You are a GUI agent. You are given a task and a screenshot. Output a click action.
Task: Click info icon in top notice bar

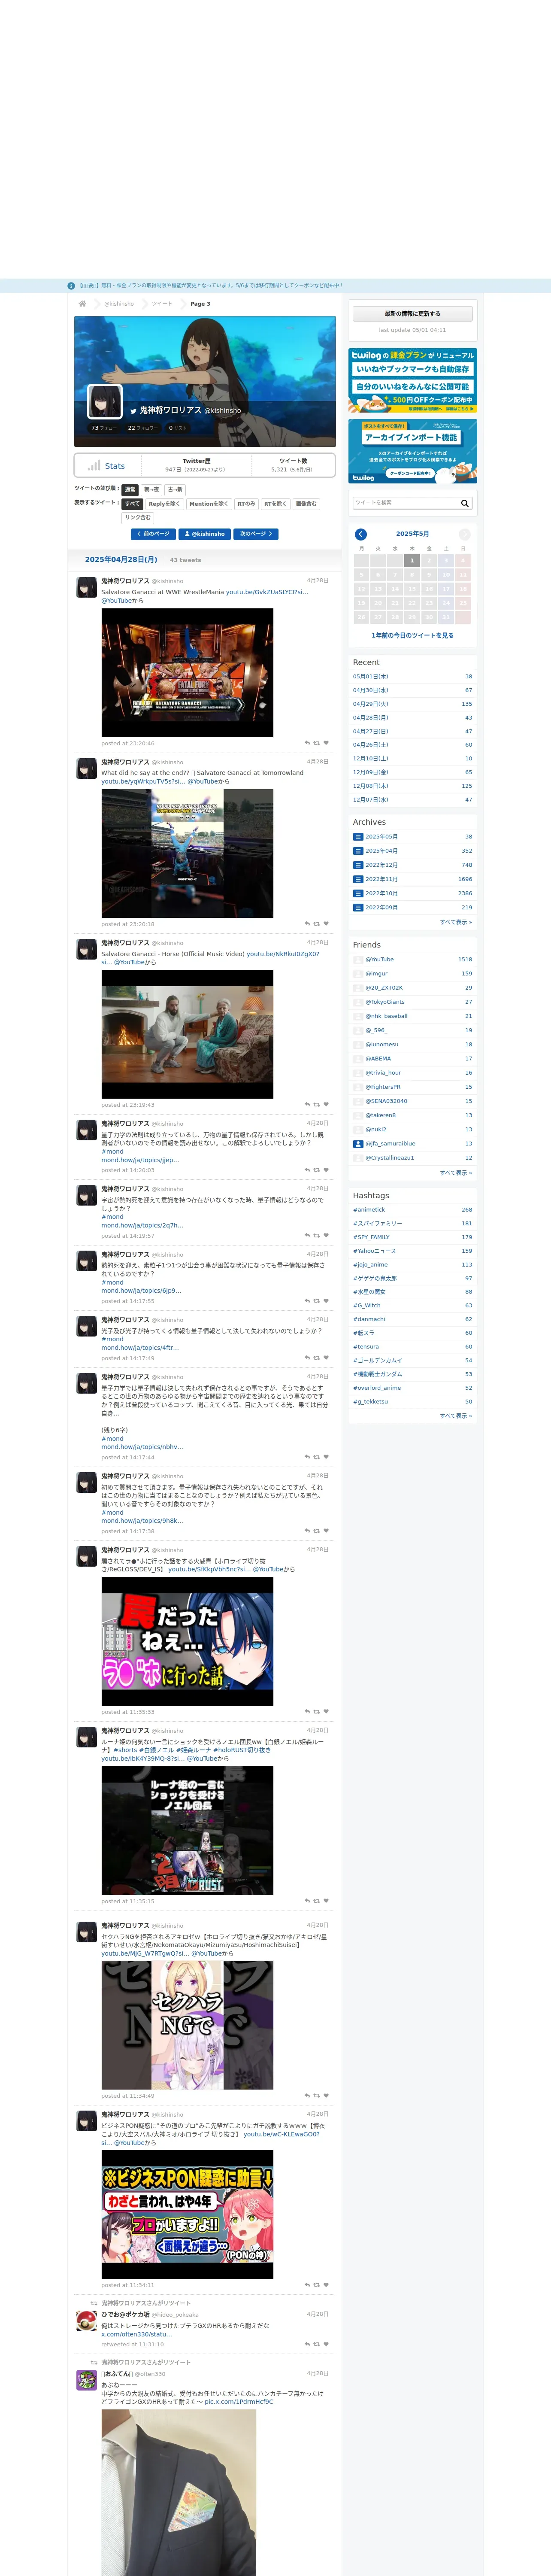coord(71,285)
